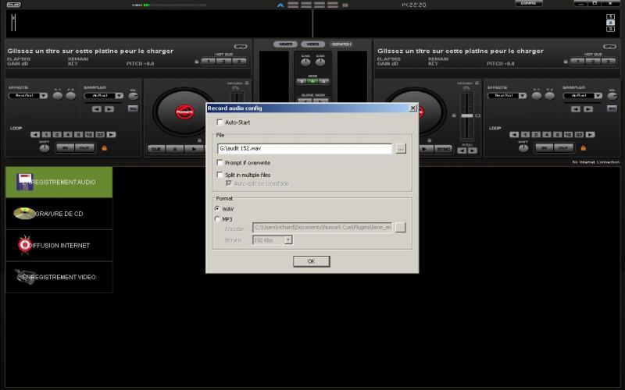Open the left deck Effects dropdown
This screenshot has height=390, width=625.
(28, 95)
